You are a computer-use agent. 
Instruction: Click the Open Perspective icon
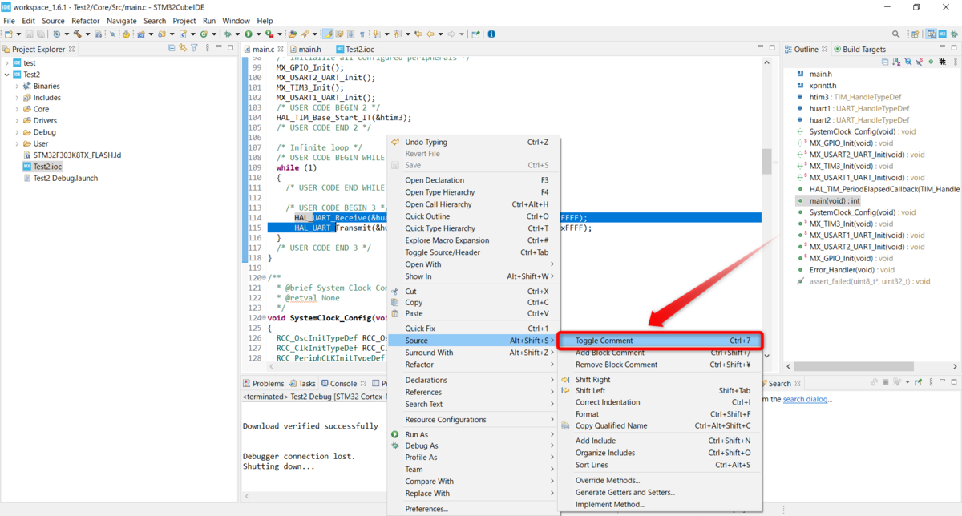[916, 34]
